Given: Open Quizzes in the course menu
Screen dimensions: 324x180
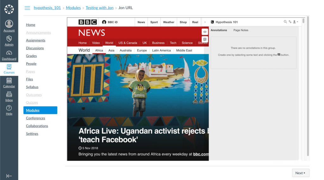Looking at the screenshot, I should point(32,102).
